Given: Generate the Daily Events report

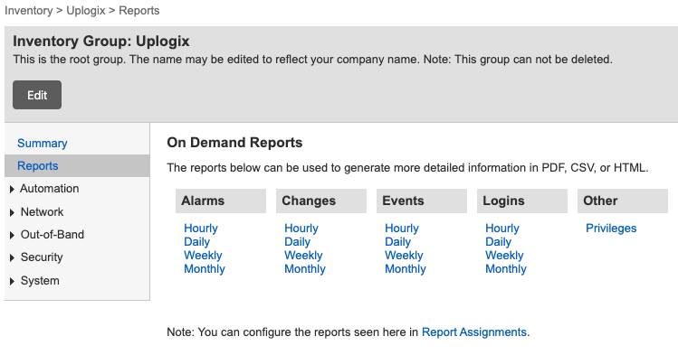Looking at the screenshot, I should click(397, 241).
